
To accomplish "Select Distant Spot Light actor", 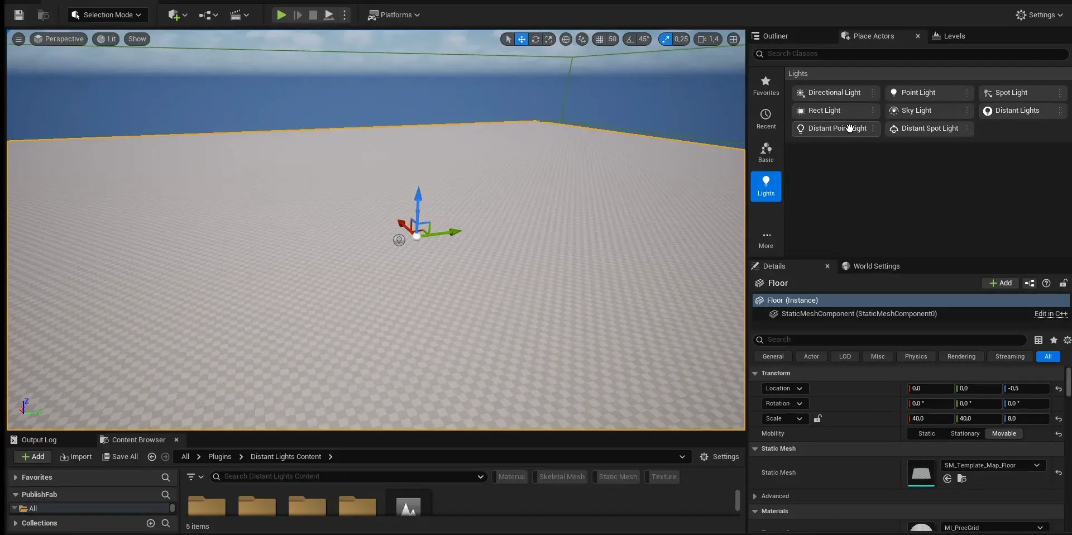I will (x=929, y=128).
